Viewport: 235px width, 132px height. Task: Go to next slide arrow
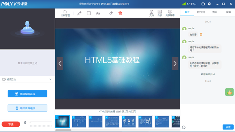pyautogui.click(x=175, y=63)
